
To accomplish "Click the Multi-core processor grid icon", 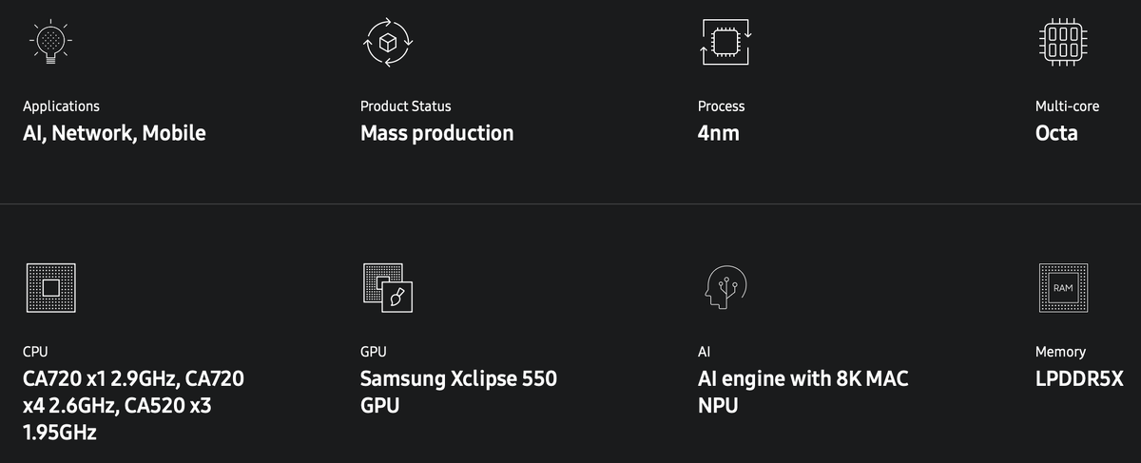I will tap(1063, 41).
